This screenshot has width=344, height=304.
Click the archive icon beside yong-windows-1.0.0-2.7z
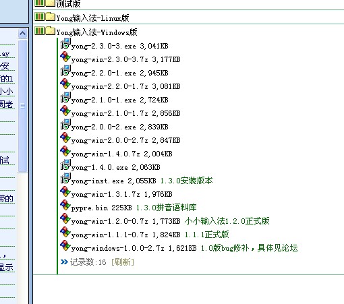click(x=65, y=246)
